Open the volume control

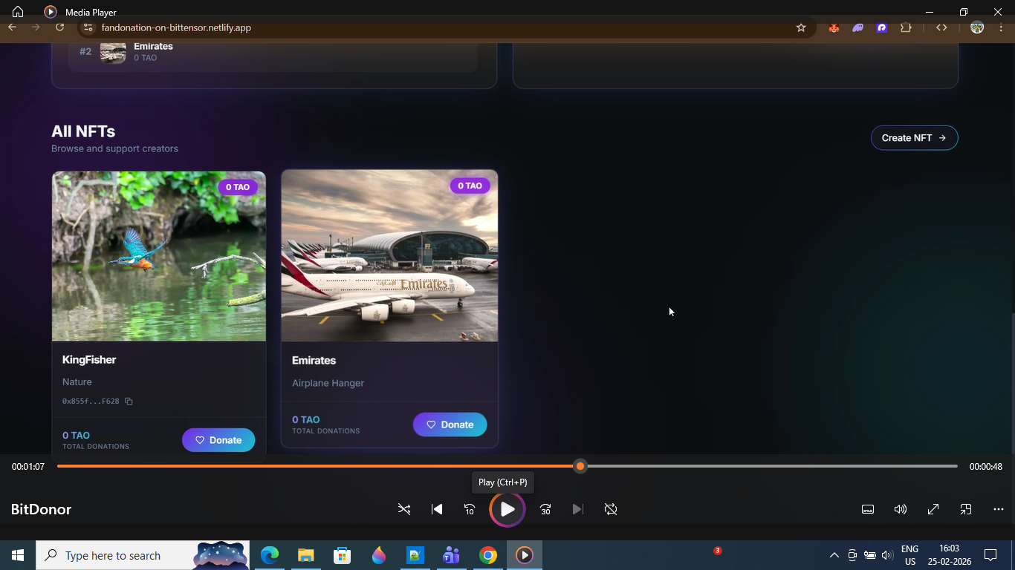pyautogui.click(x=901, y=509)
